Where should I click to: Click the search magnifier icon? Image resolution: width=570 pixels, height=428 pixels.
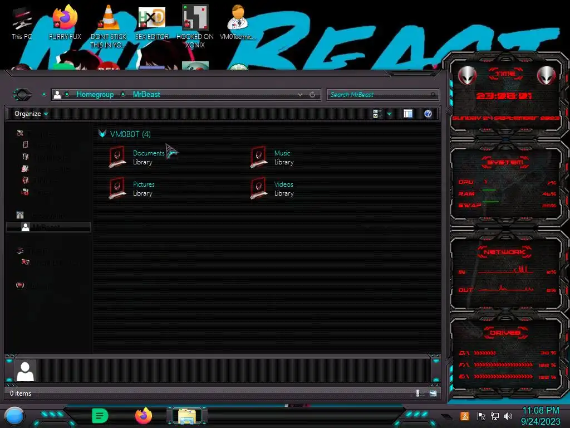pyautogui.click(x=433, y=95)
